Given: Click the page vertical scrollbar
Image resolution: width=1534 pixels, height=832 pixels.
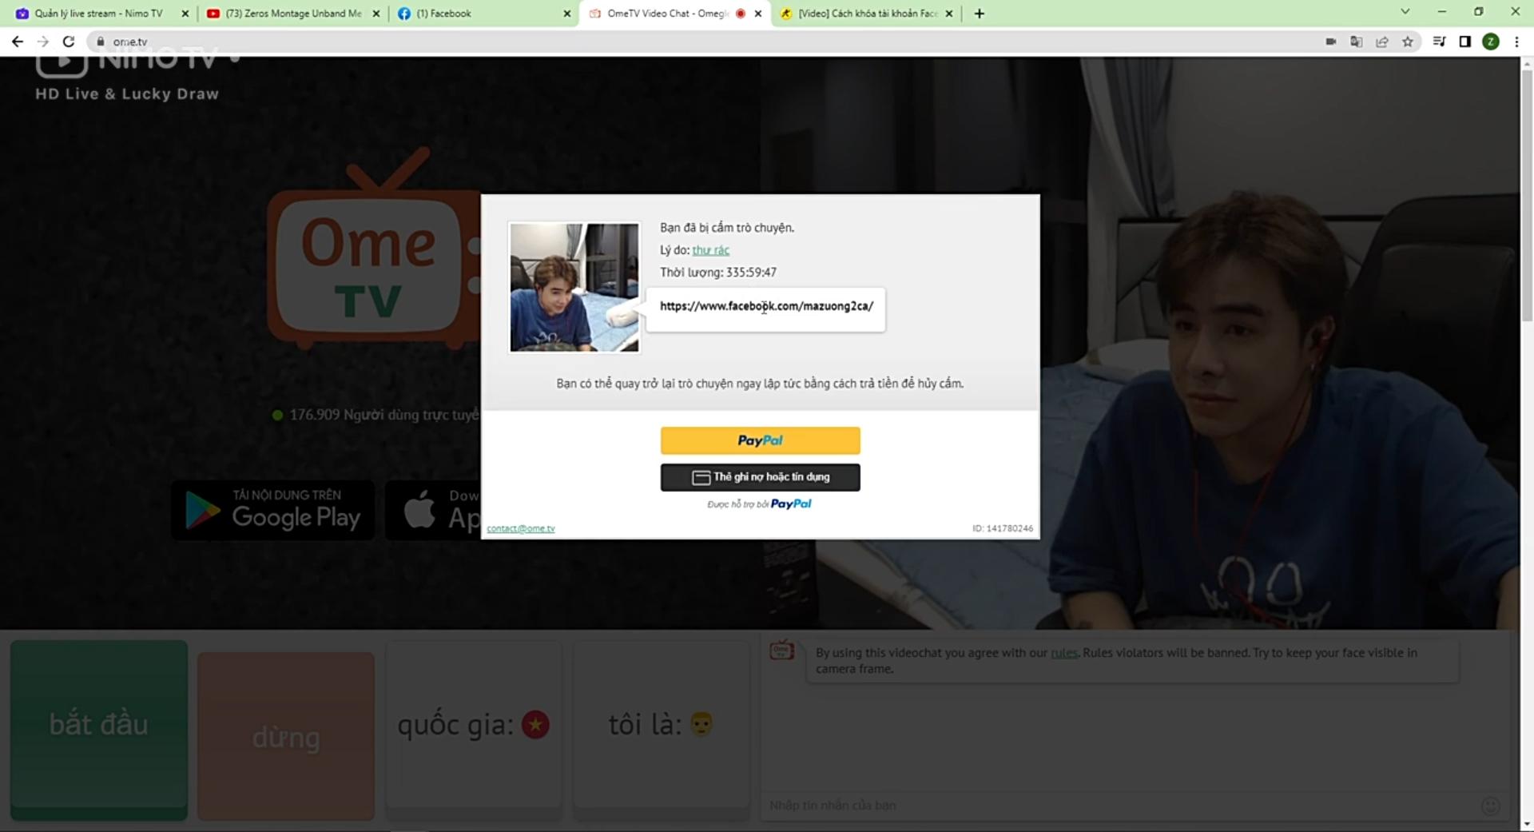Looking at the screenshot, I should tap(1527, 196).
